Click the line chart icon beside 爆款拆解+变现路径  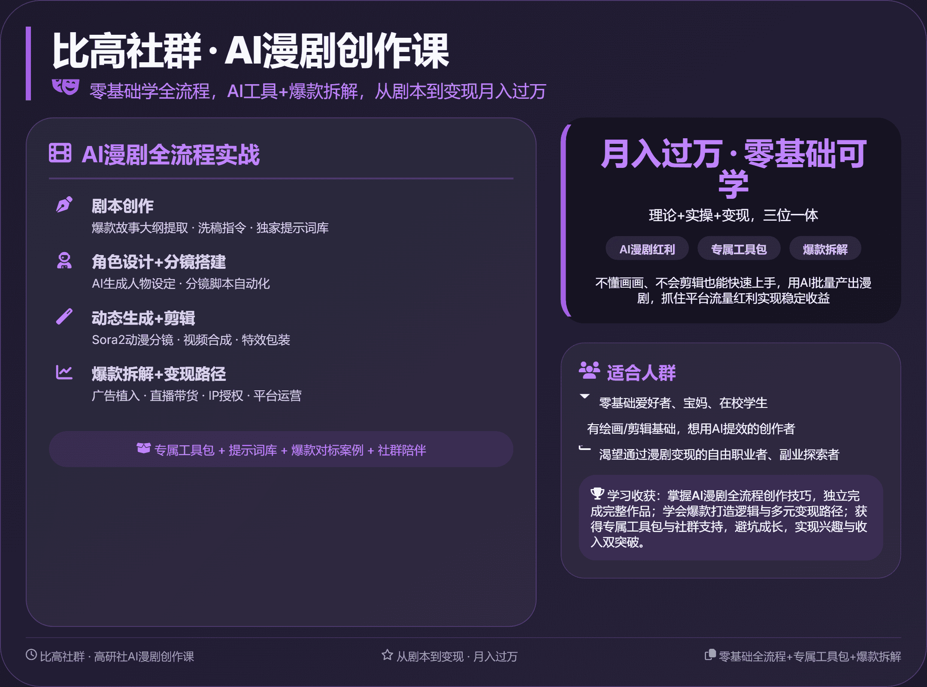coord(64,372)
